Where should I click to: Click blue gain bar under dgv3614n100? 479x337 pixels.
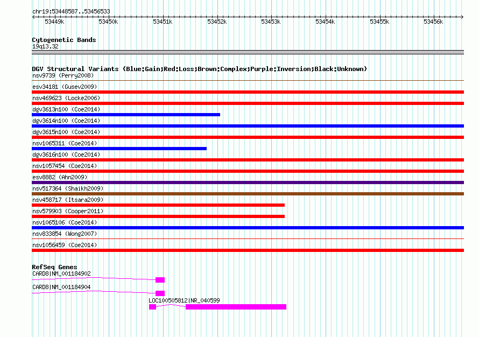248,126
